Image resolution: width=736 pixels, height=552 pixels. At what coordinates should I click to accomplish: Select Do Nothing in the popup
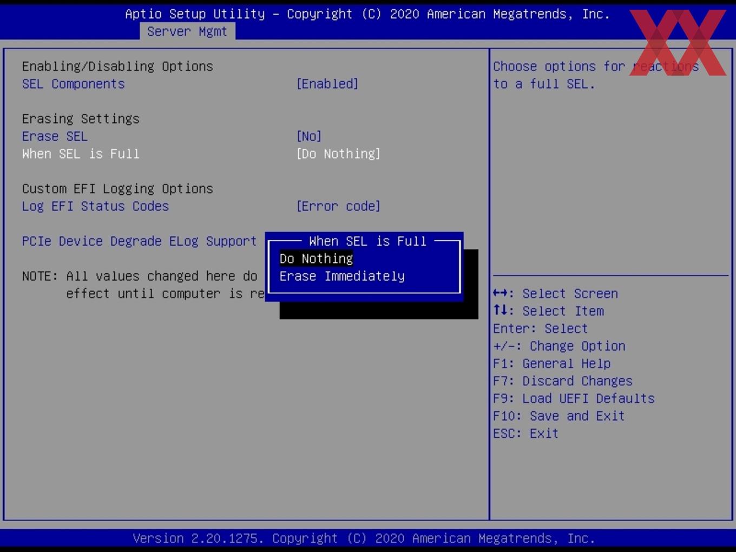(317, 259)
